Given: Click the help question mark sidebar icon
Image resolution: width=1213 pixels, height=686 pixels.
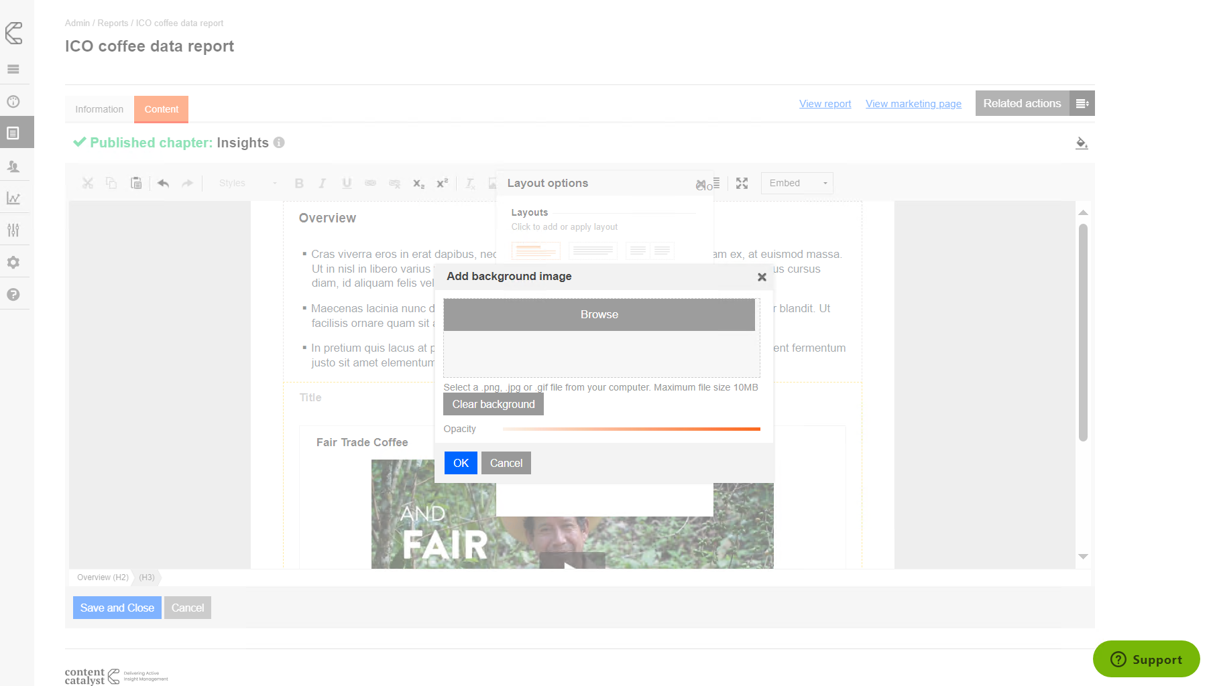Looking at the screenshot, I should [x=13, y=295].
